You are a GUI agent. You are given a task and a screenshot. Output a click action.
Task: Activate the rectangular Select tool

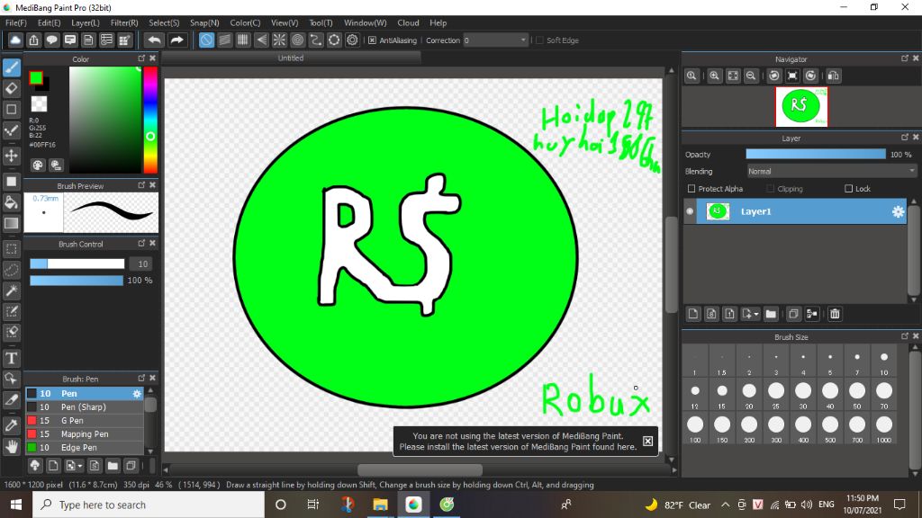coord(11,249)
